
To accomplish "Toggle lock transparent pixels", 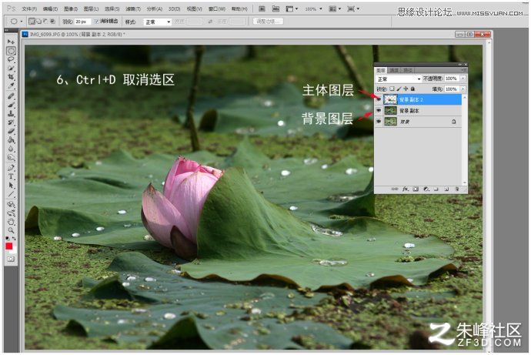I will tap(392, 89).
